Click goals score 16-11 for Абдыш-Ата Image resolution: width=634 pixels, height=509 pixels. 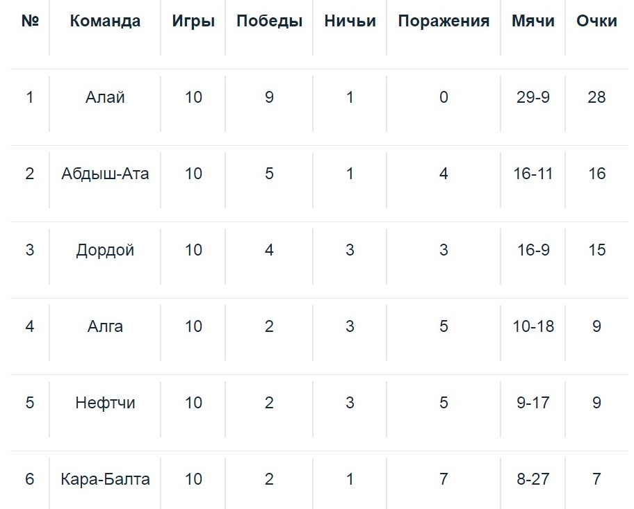pyautogui.click(x=533, y=174)
